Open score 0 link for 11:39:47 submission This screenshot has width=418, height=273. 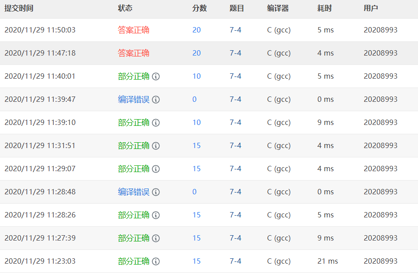tap(195, 99)
